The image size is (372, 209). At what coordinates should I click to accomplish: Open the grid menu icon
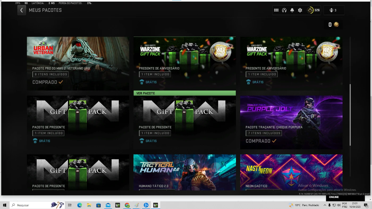(276, 10)
